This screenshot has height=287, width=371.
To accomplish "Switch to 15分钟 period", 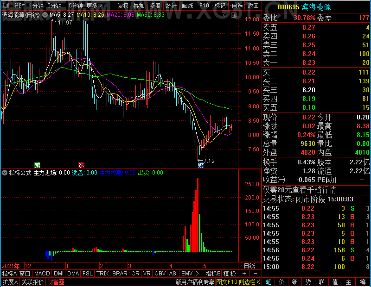I will (x=74, y=6).
